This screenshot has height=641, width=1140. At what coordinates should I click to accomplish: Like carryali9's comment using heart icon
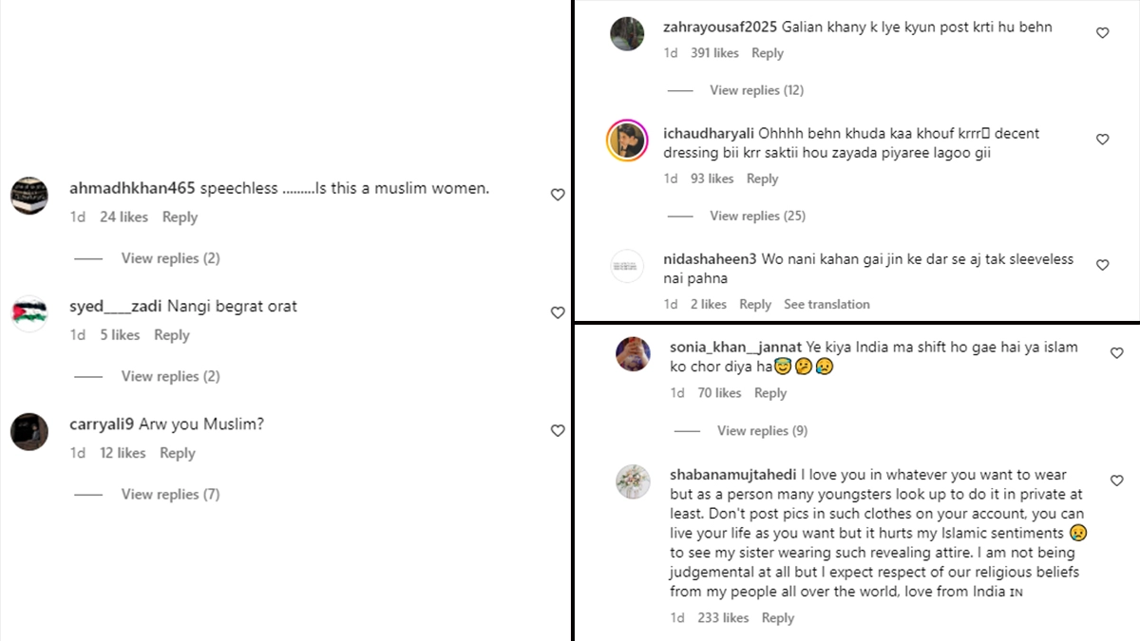click(558, 430)
